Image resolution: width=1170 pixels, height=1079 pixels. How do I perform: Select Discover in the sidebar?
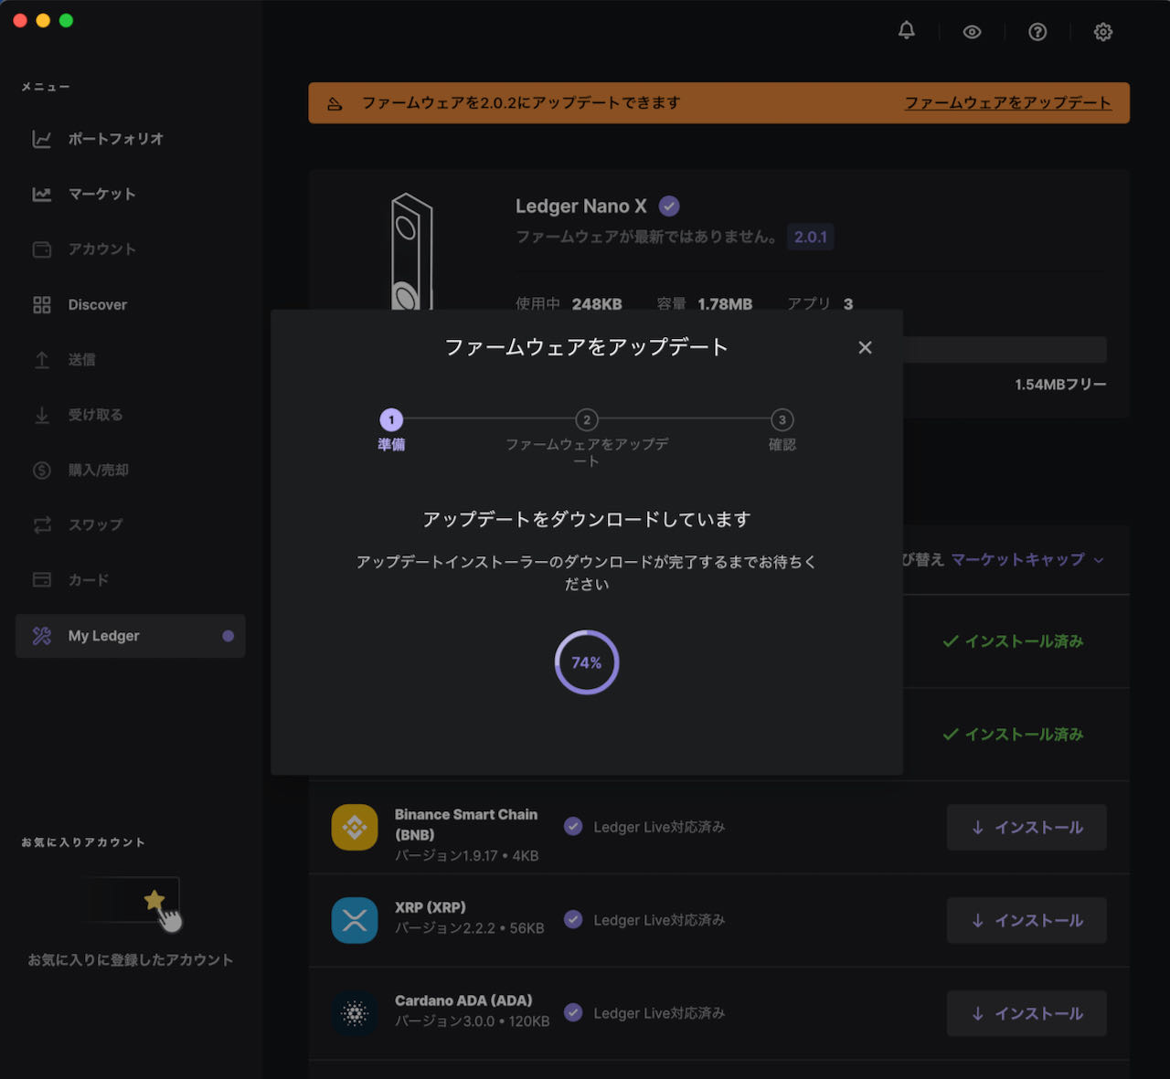click(97, 305)
